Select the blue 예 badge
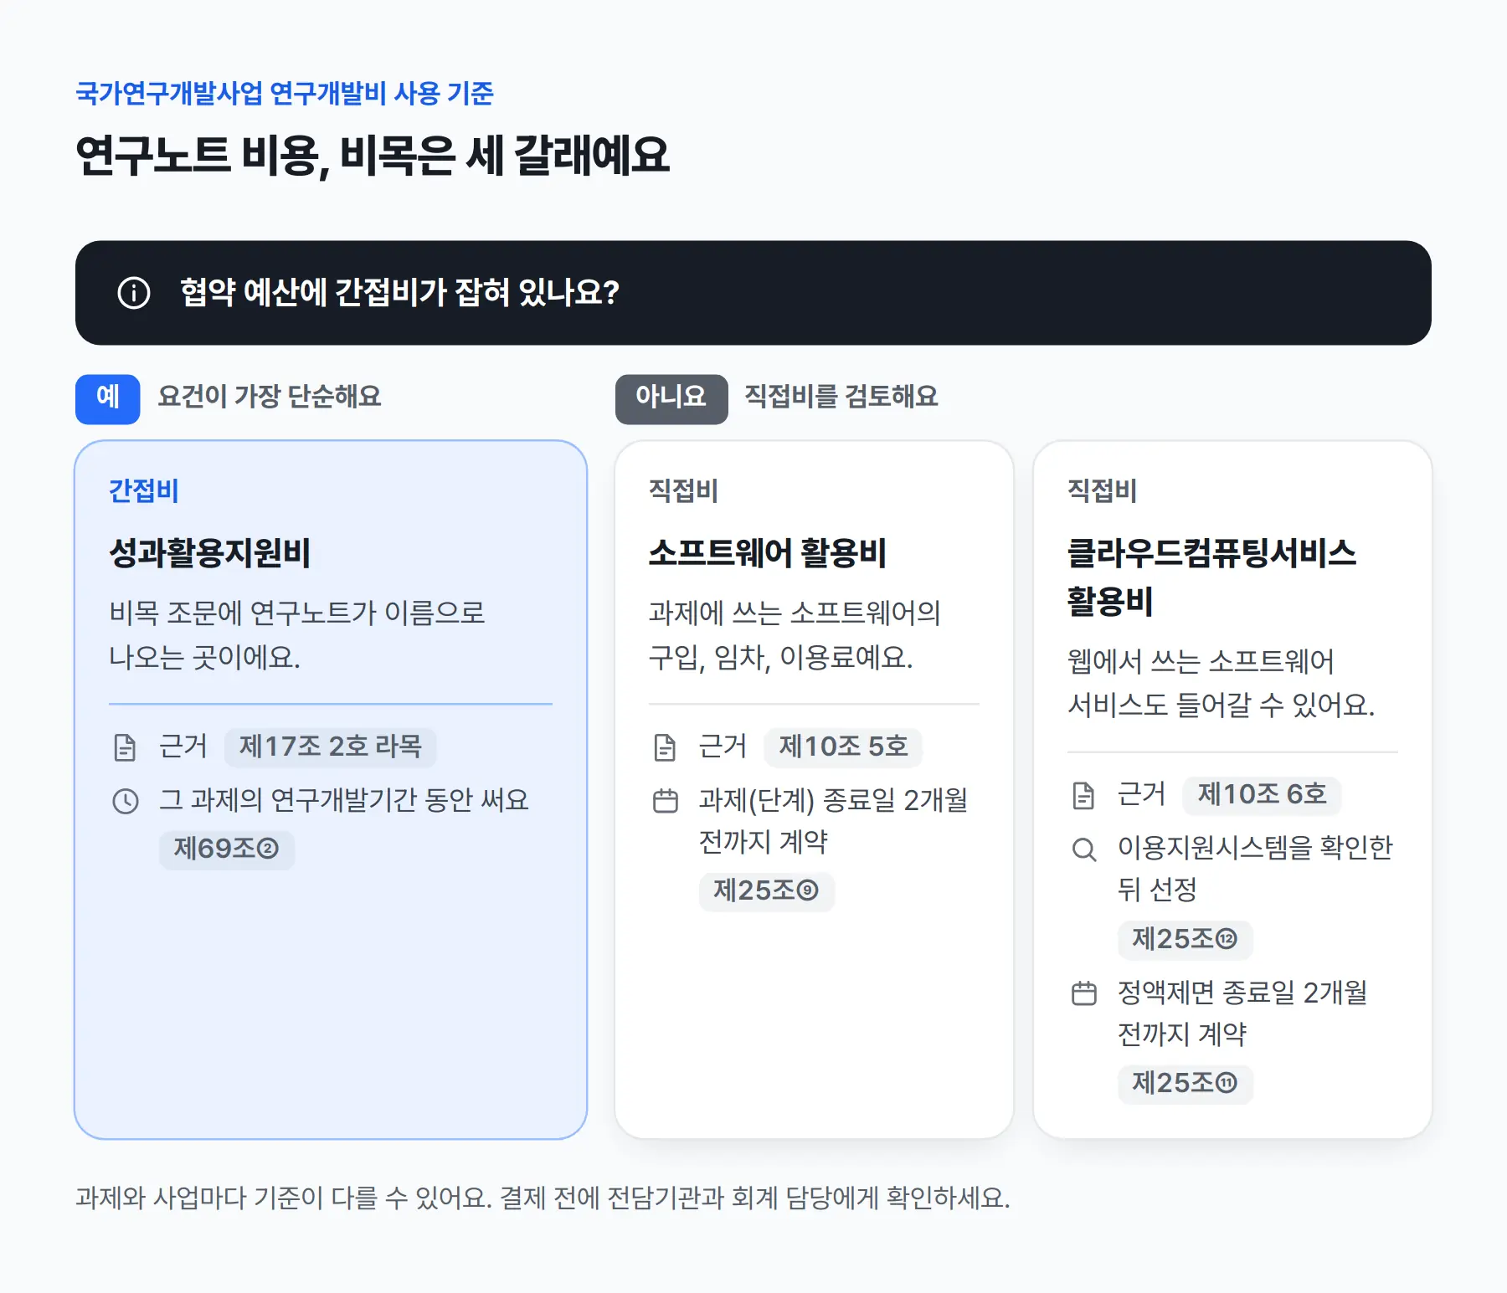The image size is (1507, 1293). [x=108, y=399]
